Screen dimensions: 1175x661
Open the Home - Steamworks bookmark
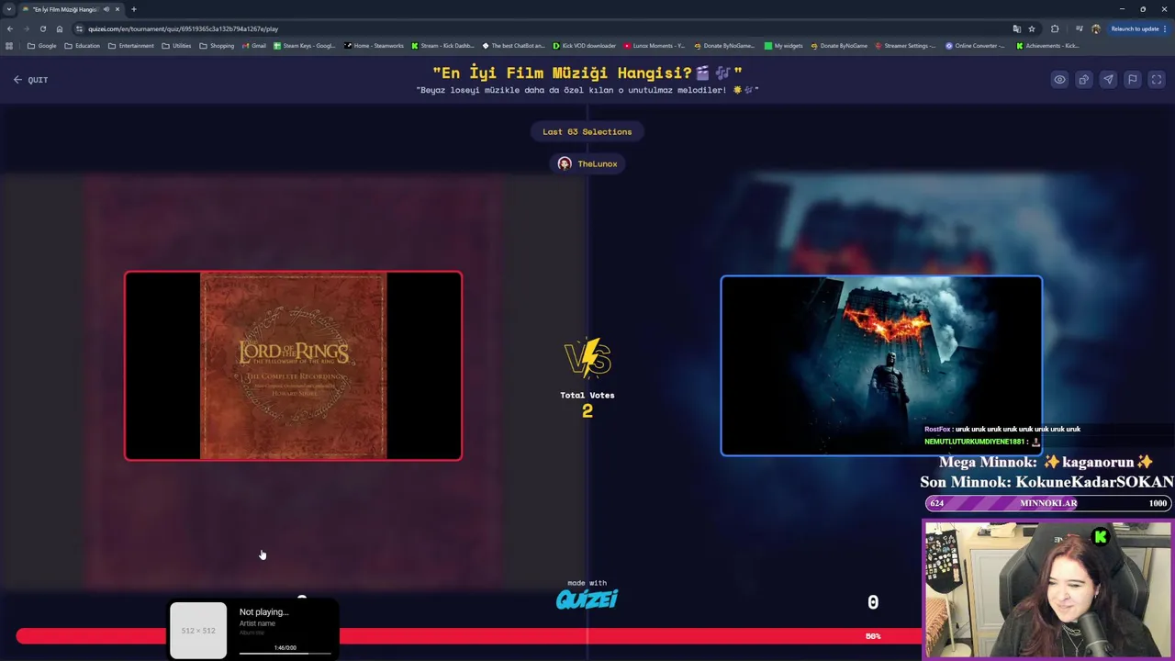tap(374, 46)
